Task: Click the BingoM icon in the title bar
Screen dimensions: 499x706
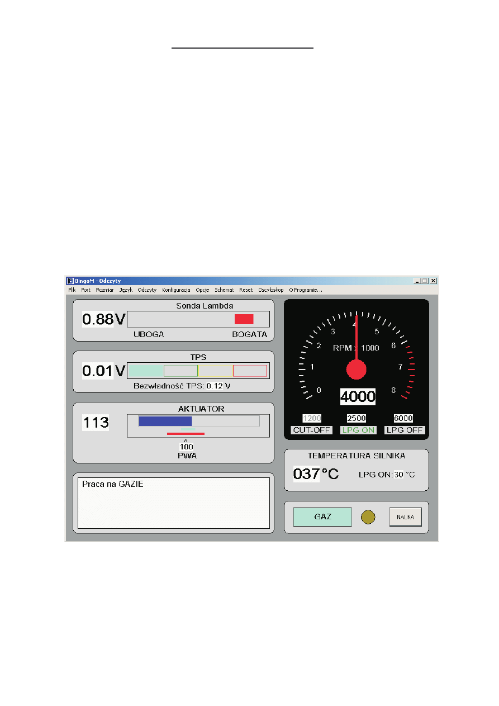Action: (70, 280)
